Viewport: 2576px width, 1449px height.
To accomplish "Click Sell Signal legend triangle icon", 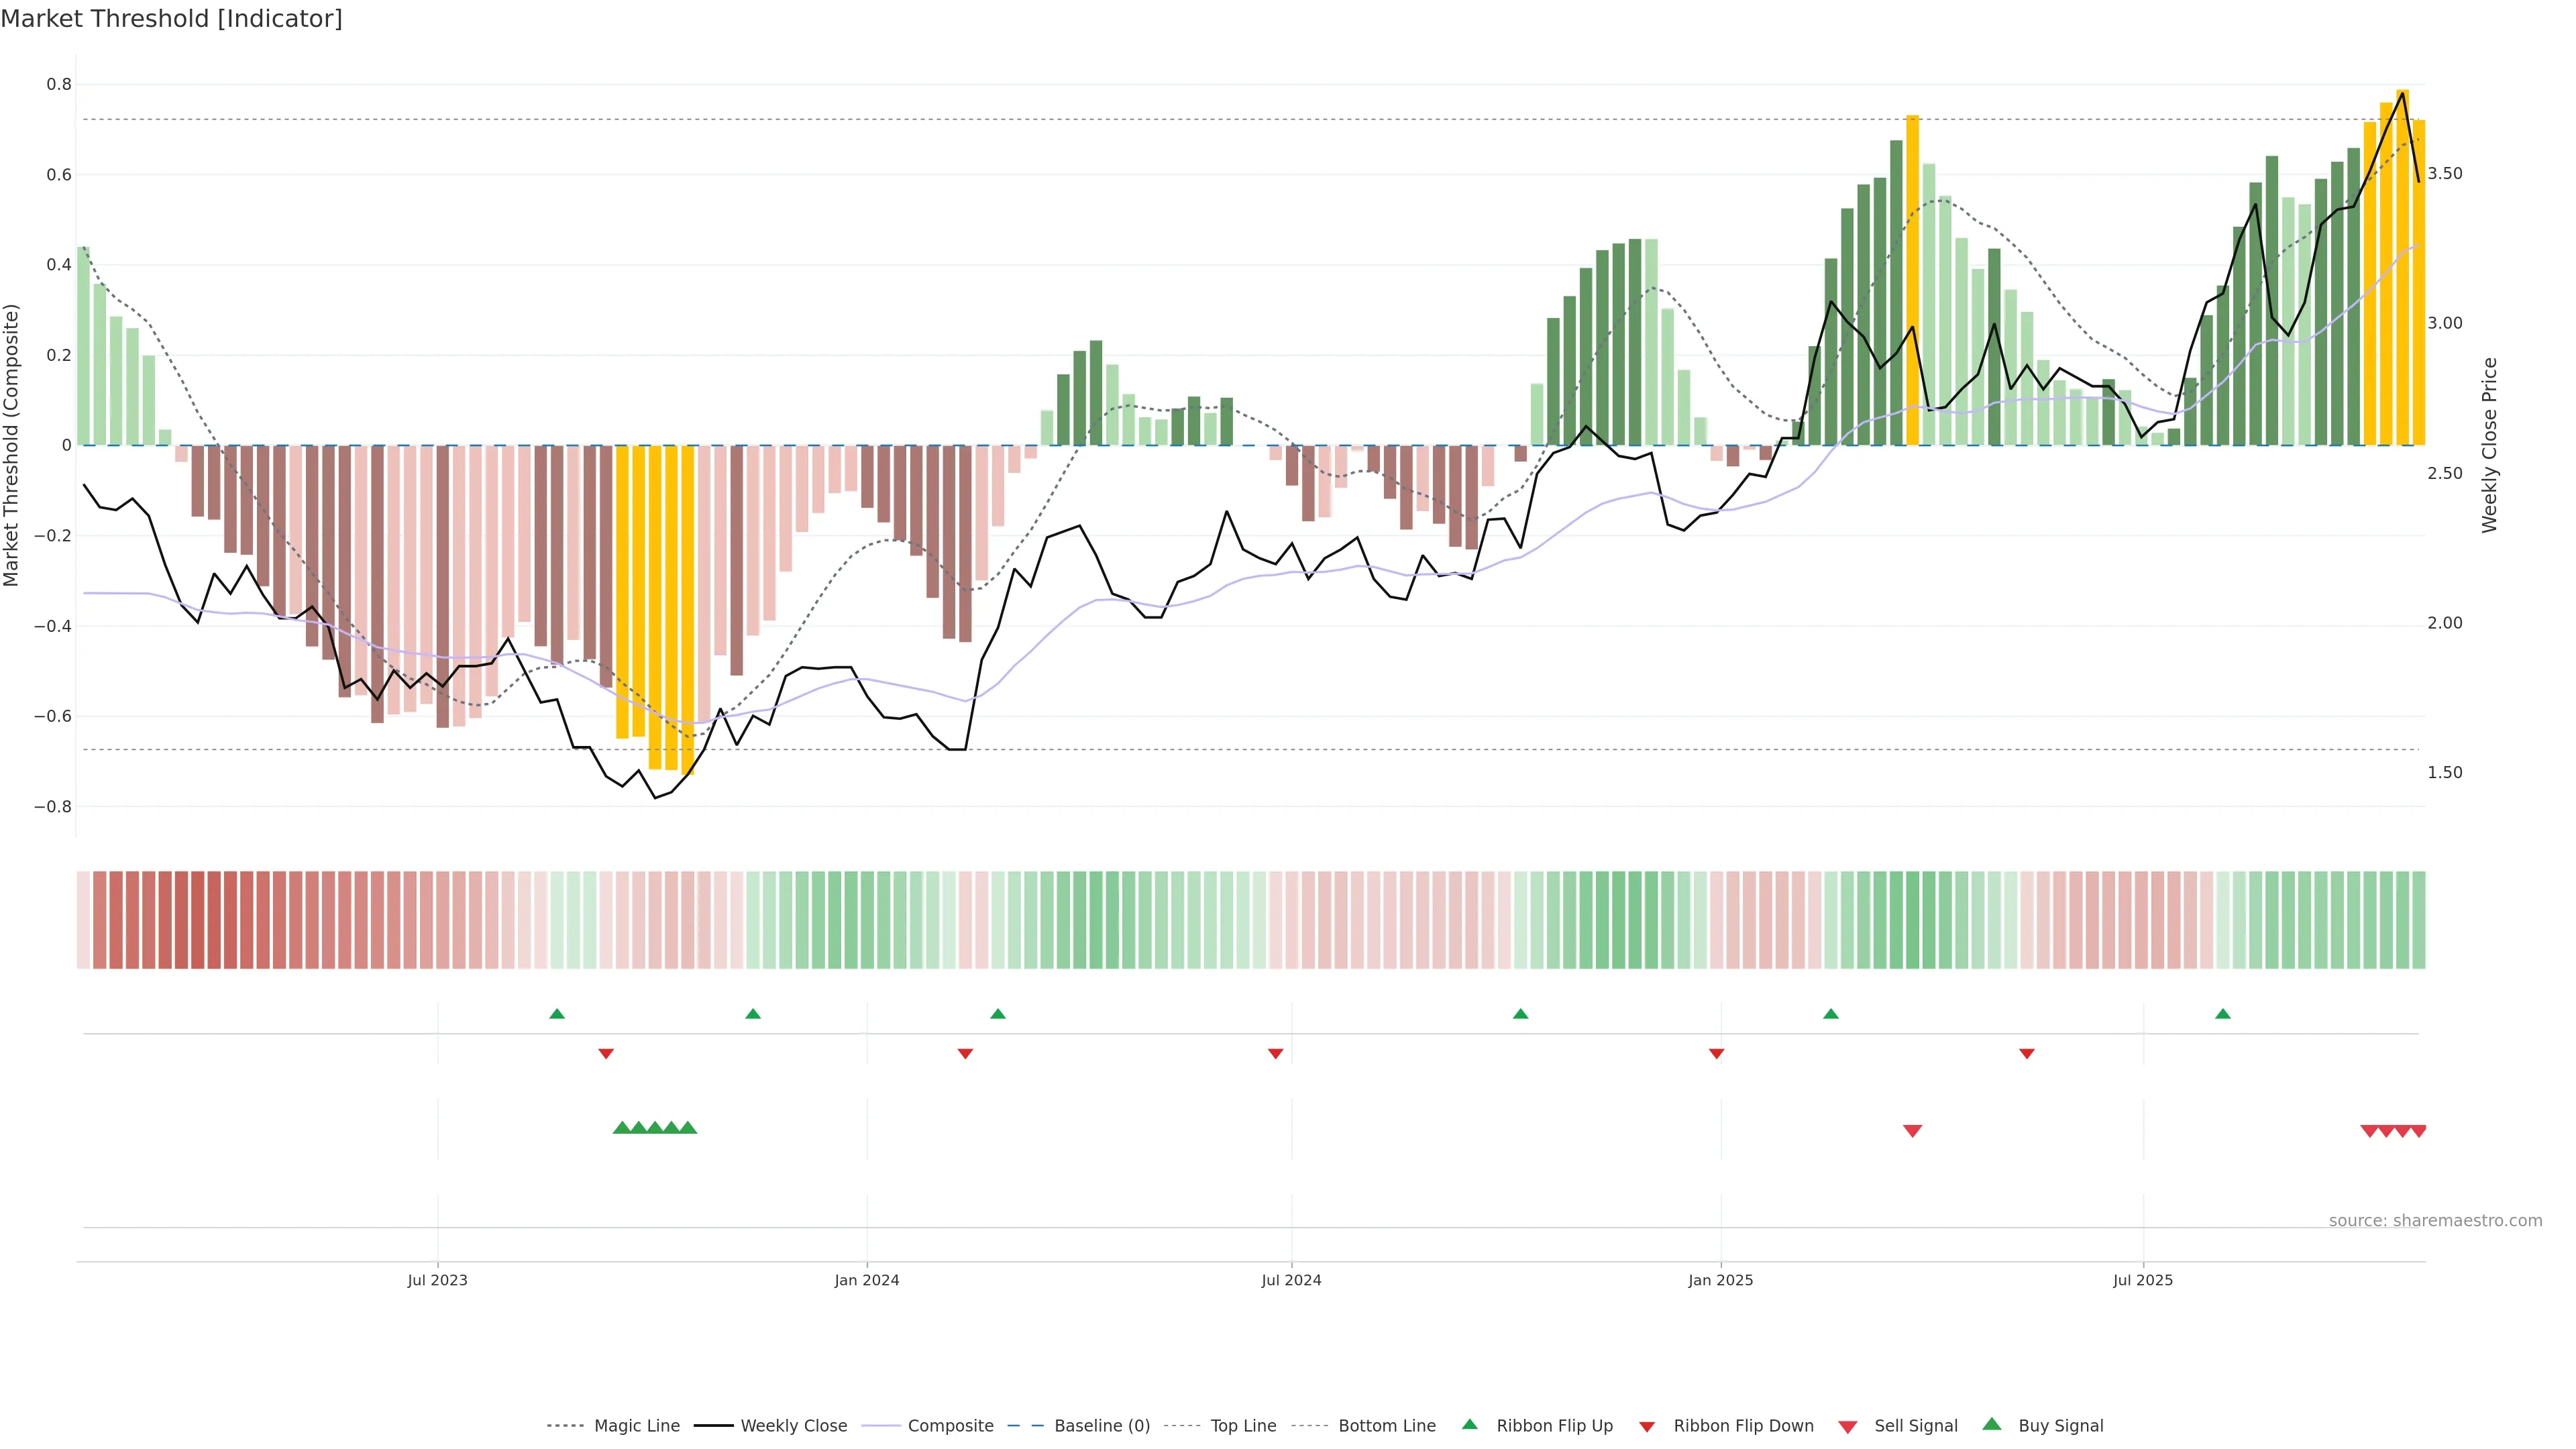I will [x=1848, y=1427].
